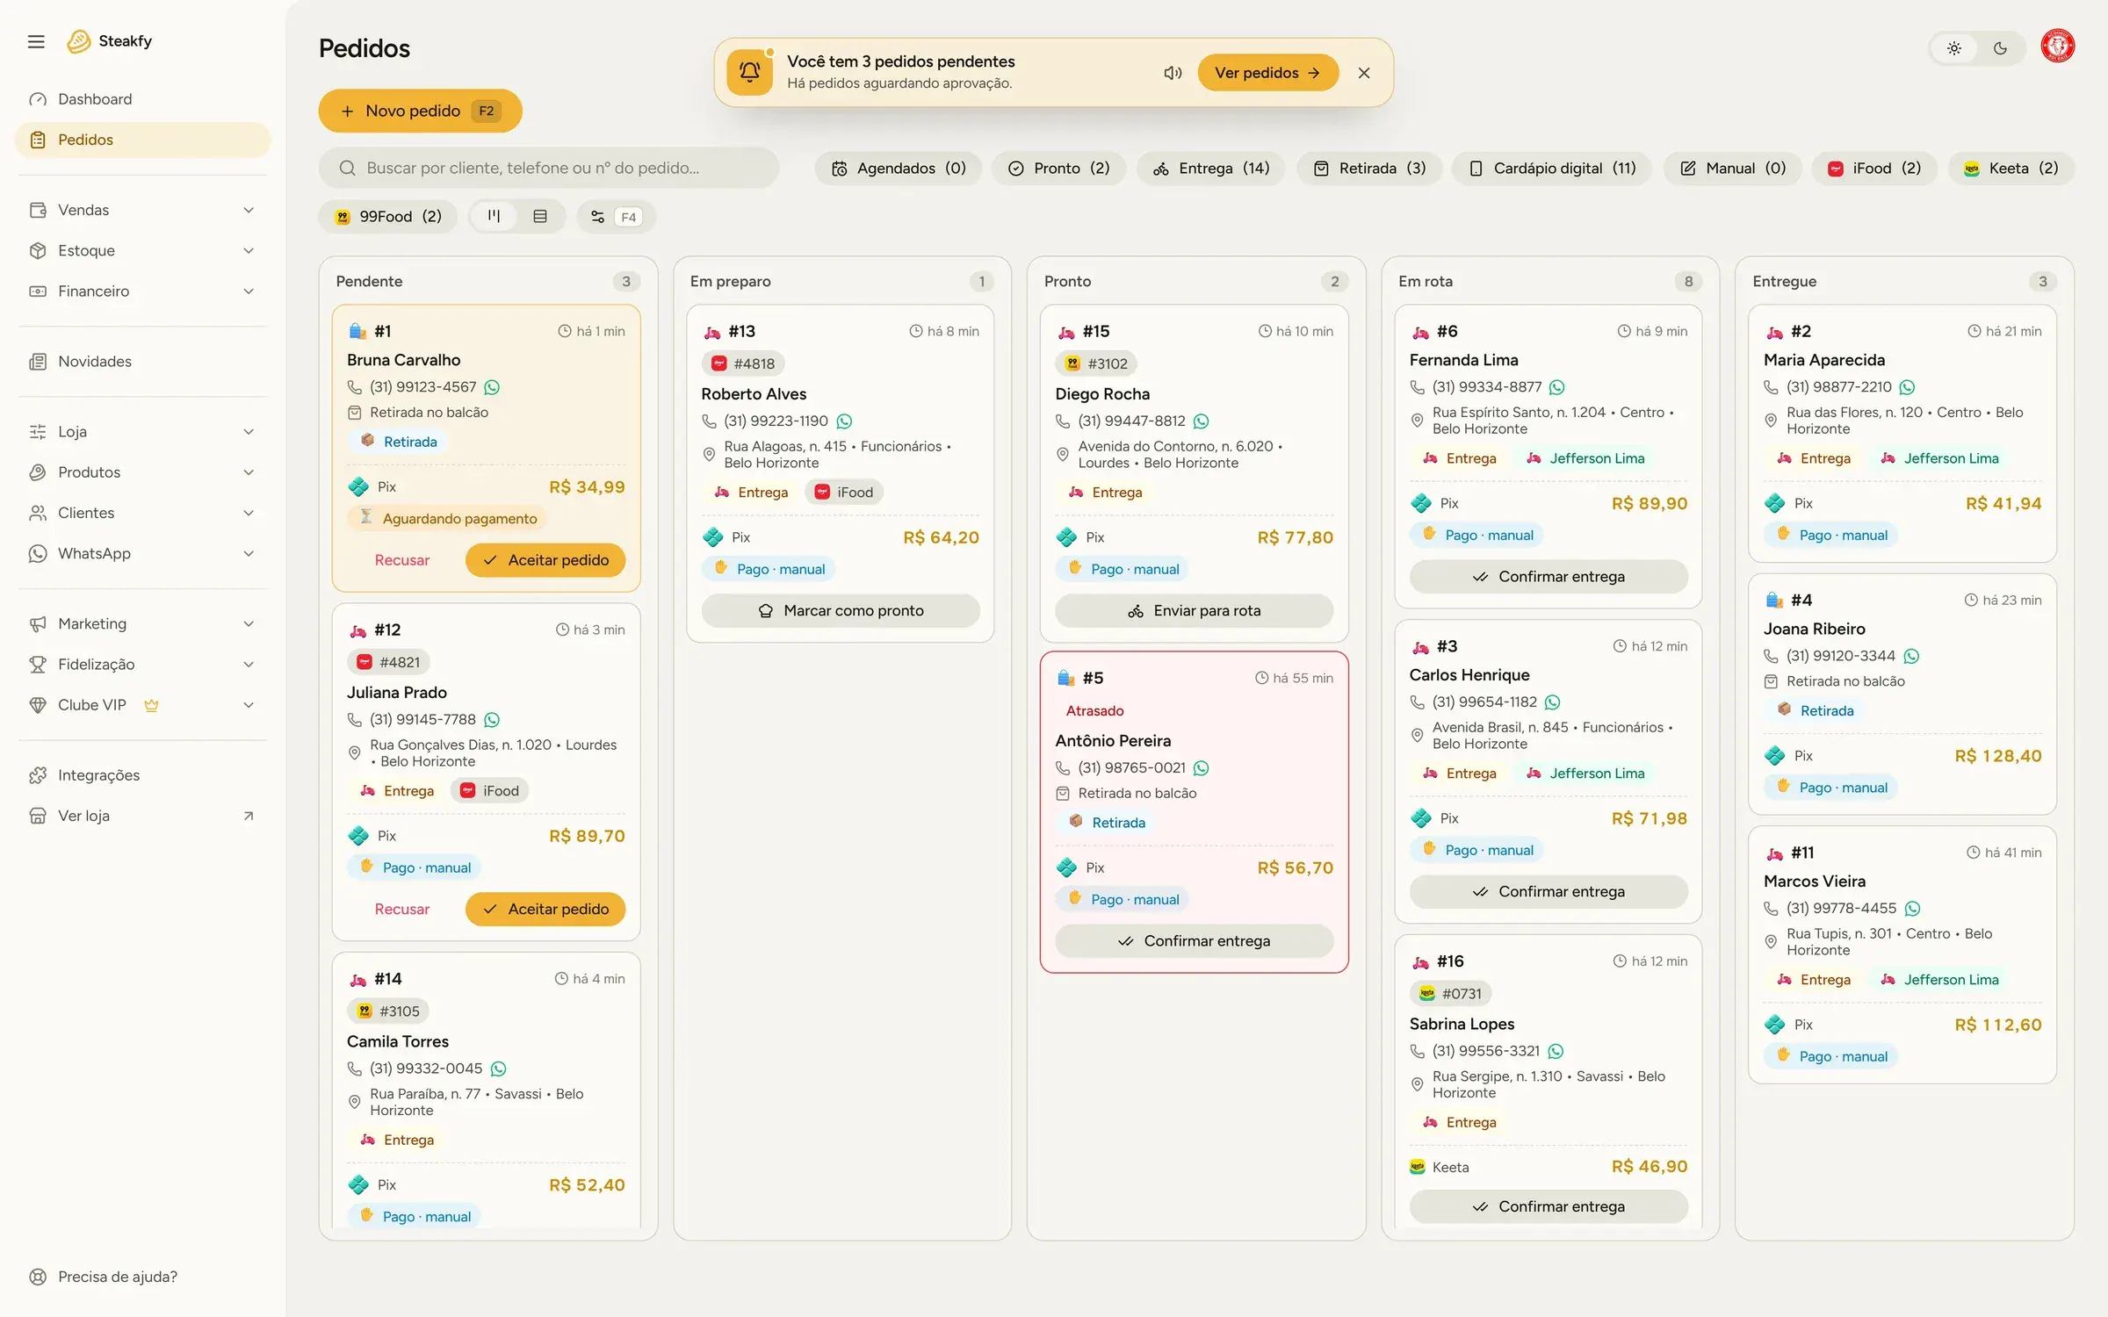Switch to list view layout toggle
Image resolution: width=2108 pixels, height=1317 pixels.
coord(540,217)
